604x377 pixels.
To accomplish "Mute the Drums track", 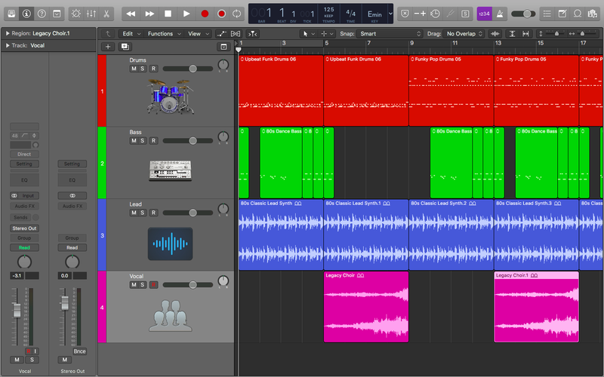I will pos(134,69).
